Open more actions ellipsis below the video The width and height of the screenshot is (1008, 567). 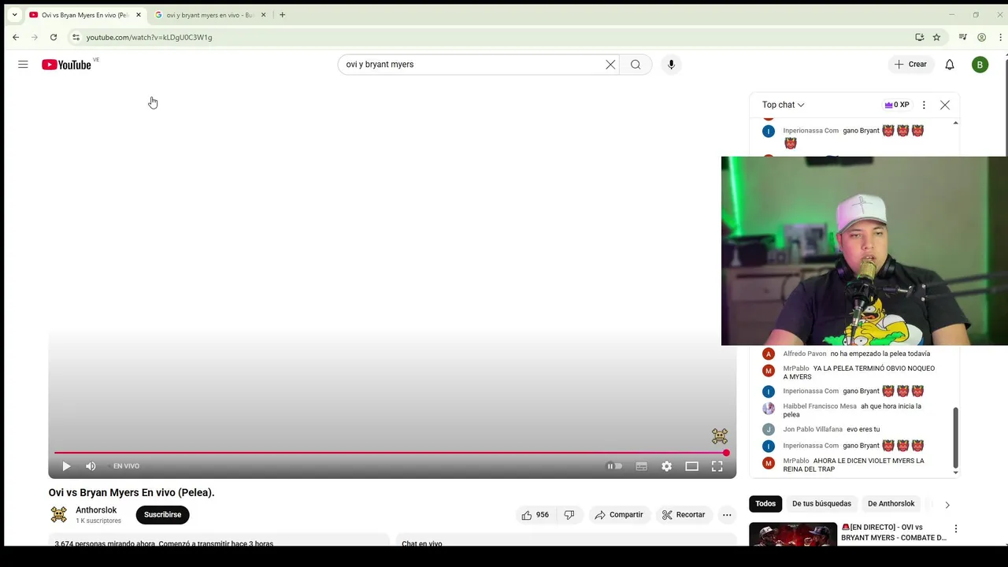coord(727,515)
